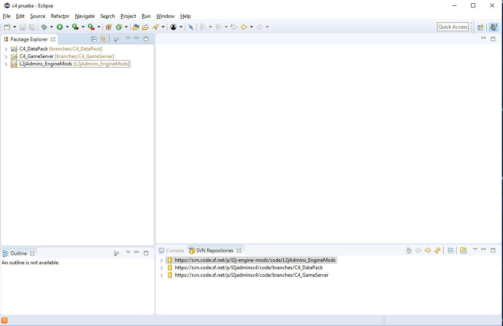Open Package Explorer View Menu triangle
This screenshot has height=326, width=503.
point(128,38)
